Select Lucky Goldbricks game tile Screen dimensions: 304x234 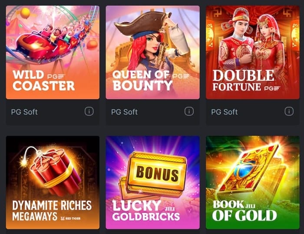coord(152,182)
